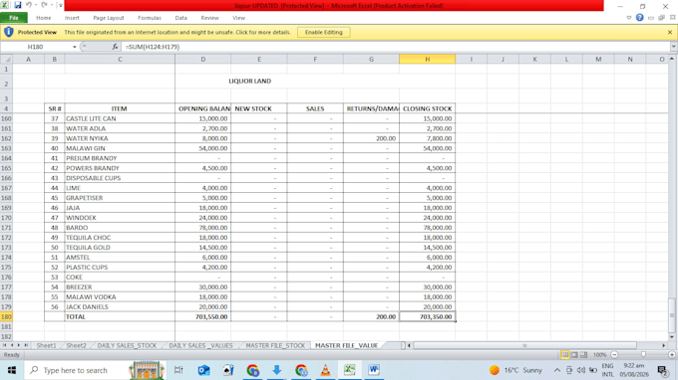Open the Sheet1 worksheet tab

pyautogui.click(x=46, y=345)
